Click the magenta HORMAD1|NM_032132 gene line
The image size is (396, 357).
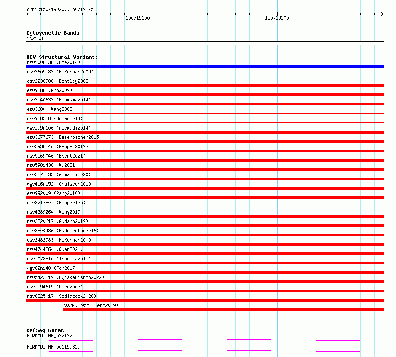coord(205,340)
